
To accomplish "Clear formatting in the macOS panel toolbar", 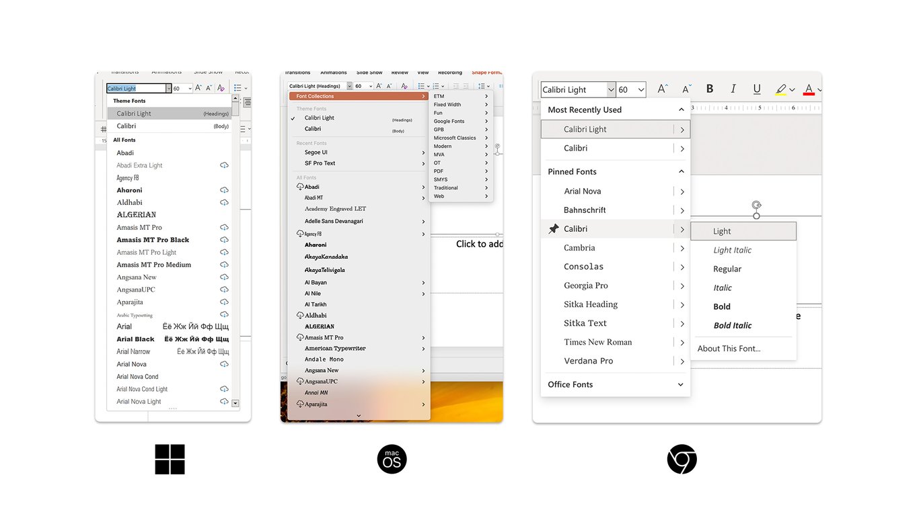I will point(404,86).
